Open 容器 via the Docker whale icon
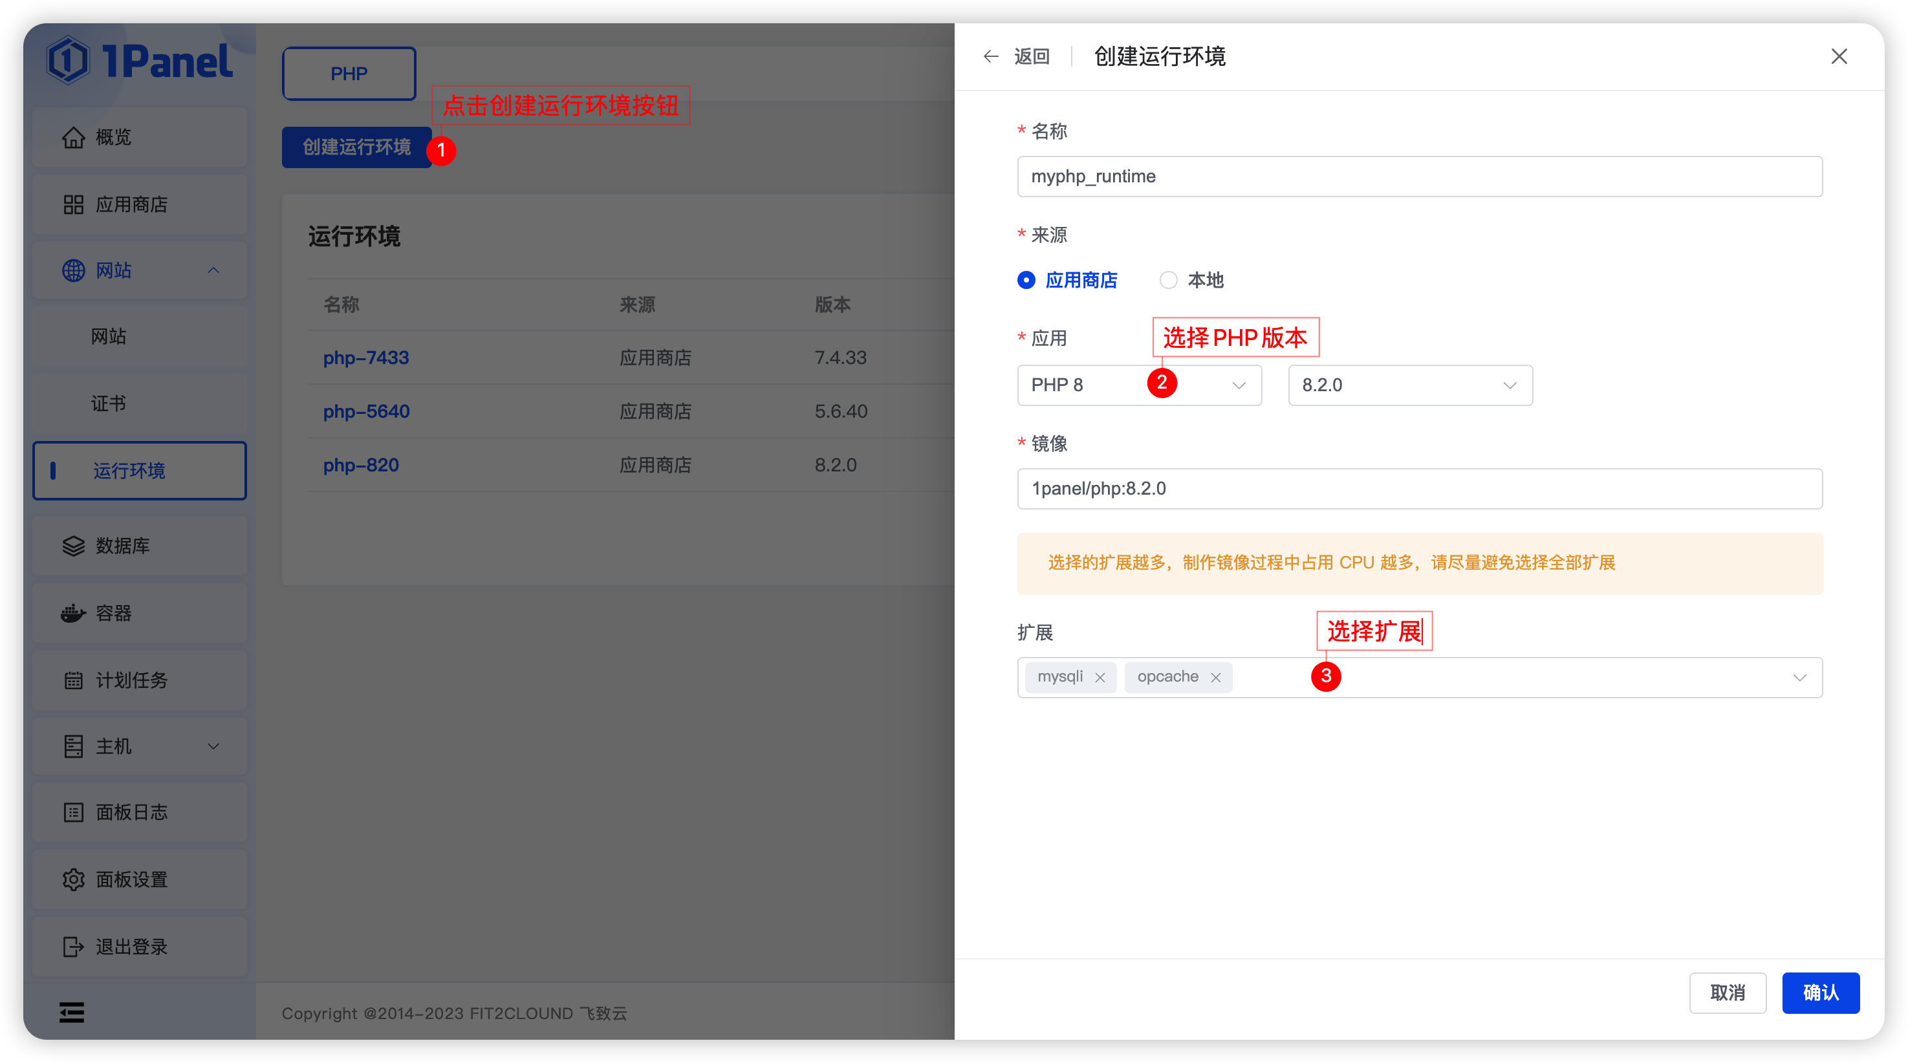1908x1063 pixels. [x=72, y=613]
